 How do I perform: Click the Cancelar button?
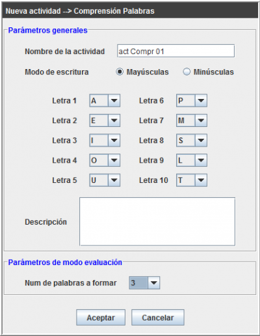pyautogui.click(x=158, y=317)
